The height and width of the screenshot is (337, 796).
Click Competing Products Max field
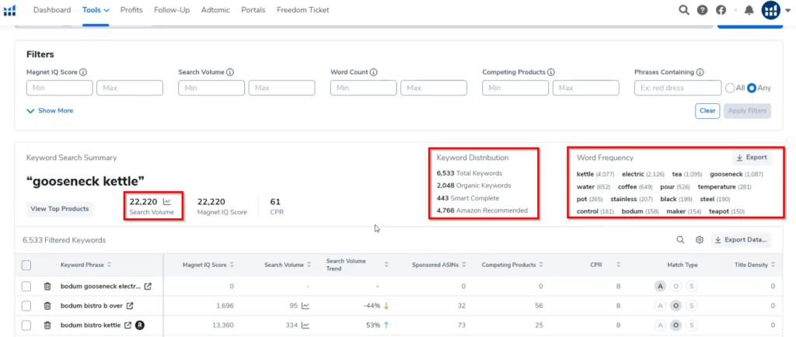pos(586,88)
